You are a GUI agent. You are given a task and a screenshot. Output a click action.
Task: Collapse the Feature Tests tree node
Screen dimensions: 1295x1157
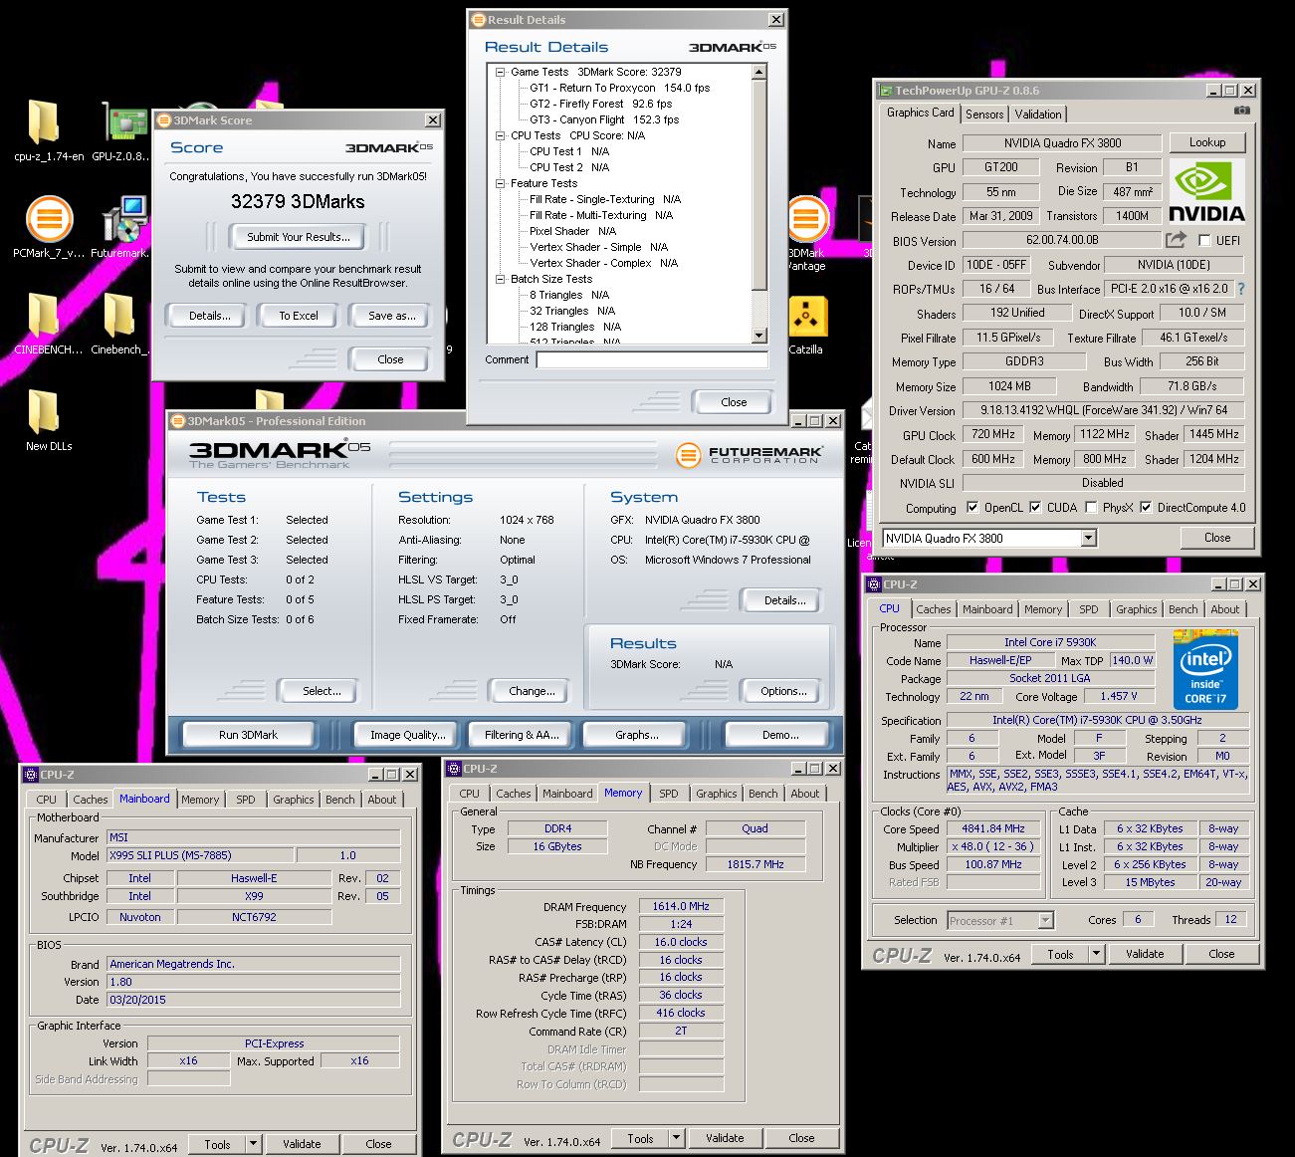tap(501, 183)
